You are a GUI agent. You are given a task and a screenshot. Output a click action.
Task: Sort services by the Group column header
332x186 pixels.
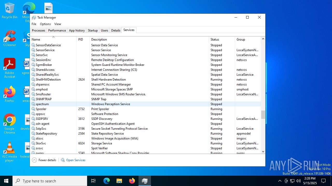[x=248, y=40]
